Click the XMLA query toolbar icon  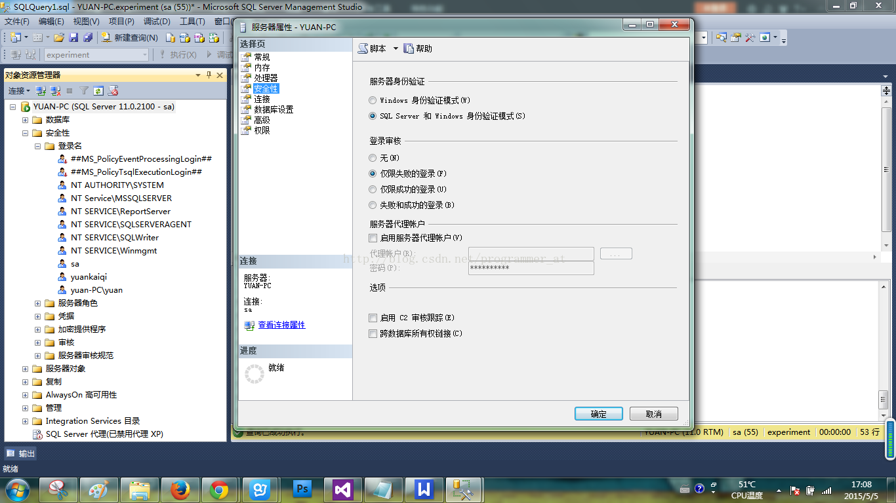pyautogui.click(x=213, y=38)
